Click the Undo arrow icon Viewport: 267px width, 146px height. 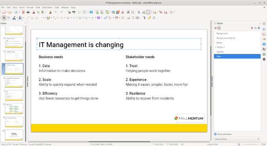(x=55, y=12)
